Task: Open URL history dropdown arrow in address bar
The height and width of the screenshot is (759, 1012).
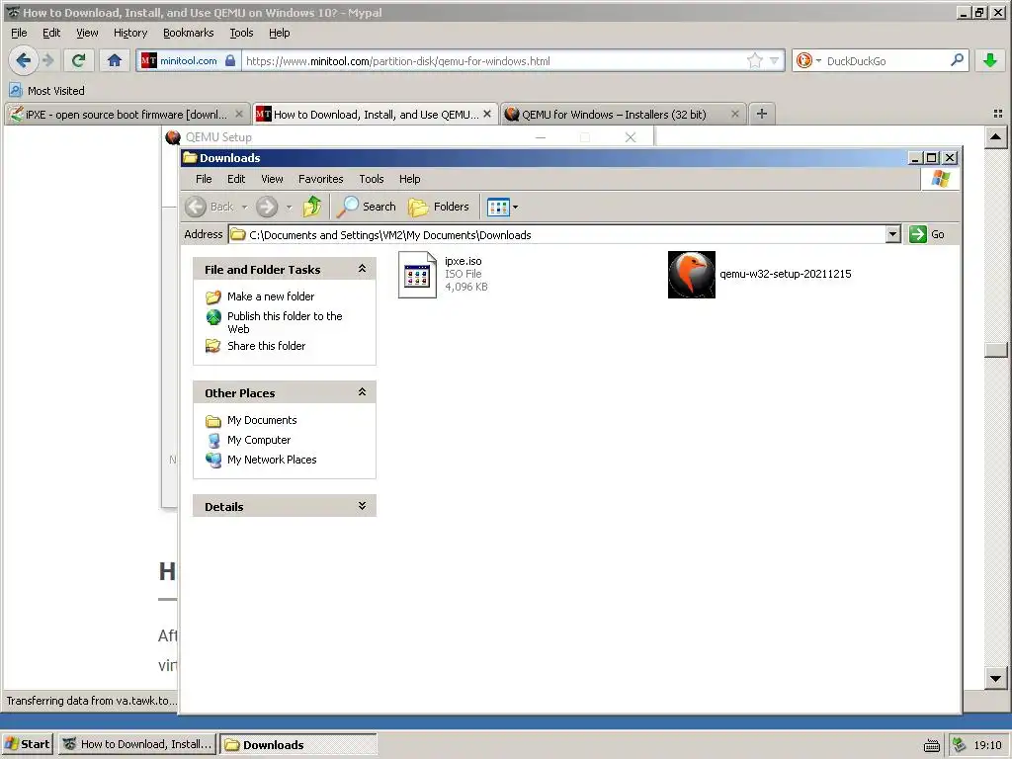Action: (x=774, y=60)
